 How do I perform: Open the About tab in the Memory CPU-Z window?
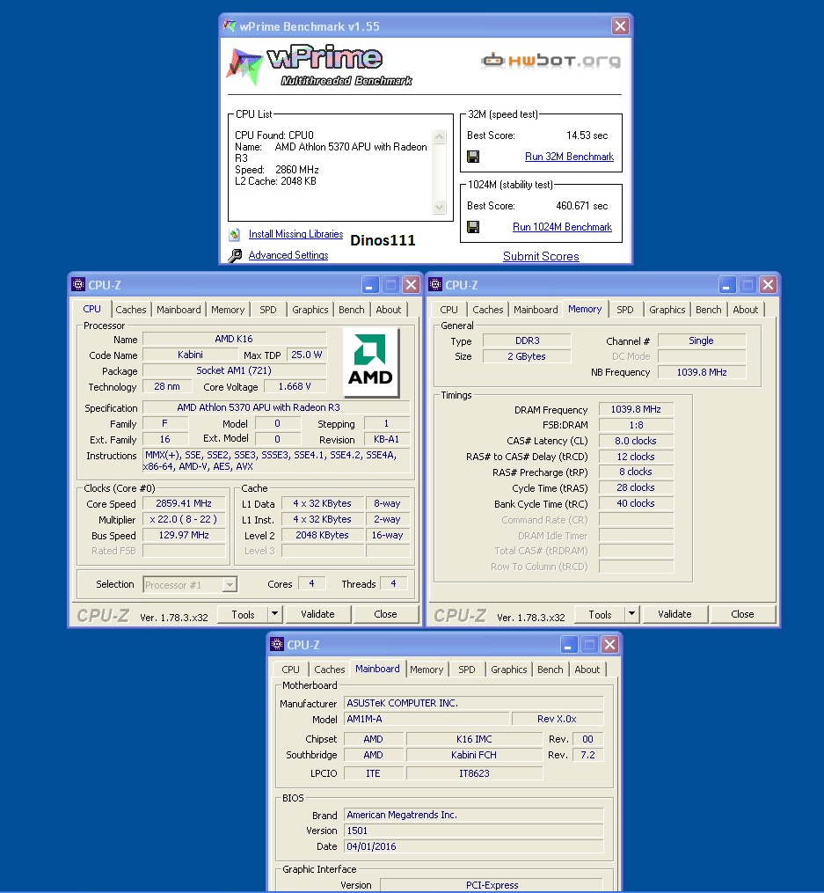pyautogui.click(x=746, y=310)
